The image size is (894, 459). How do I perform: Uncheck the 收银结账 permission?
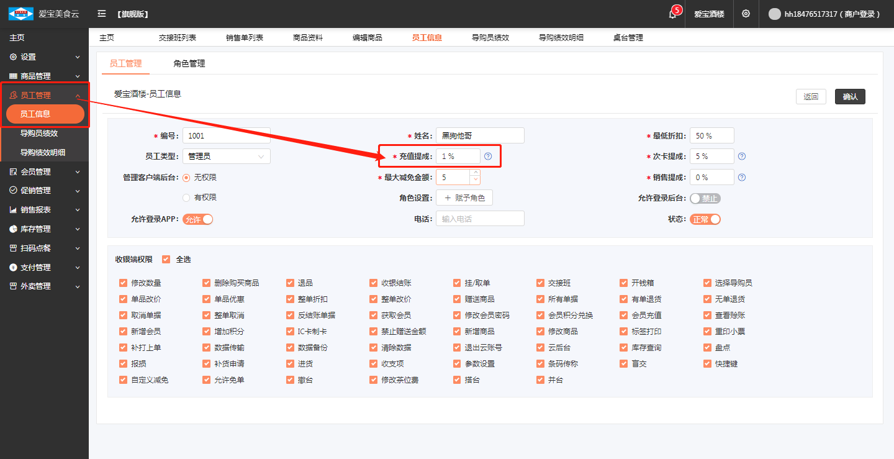pyautogui.click(x=373, y=283)
